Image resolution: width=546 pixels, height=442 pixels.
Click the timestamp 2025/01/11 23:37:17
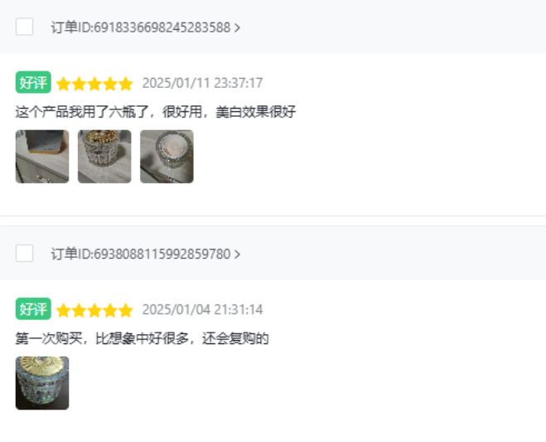pyautogui.click(x=202, y=83)
